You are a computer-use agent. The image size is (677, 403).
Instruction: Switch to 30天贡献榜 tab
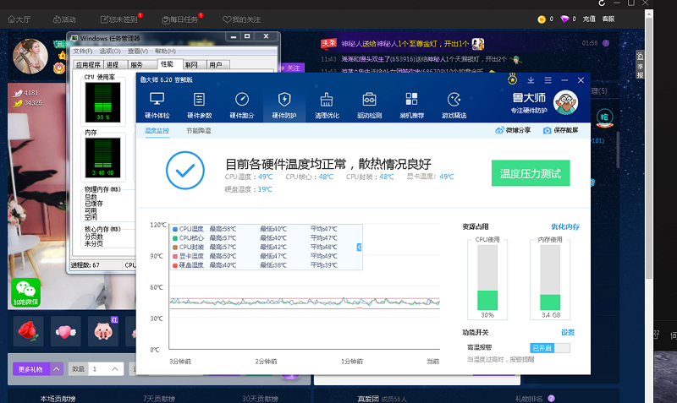coord(260,399)
